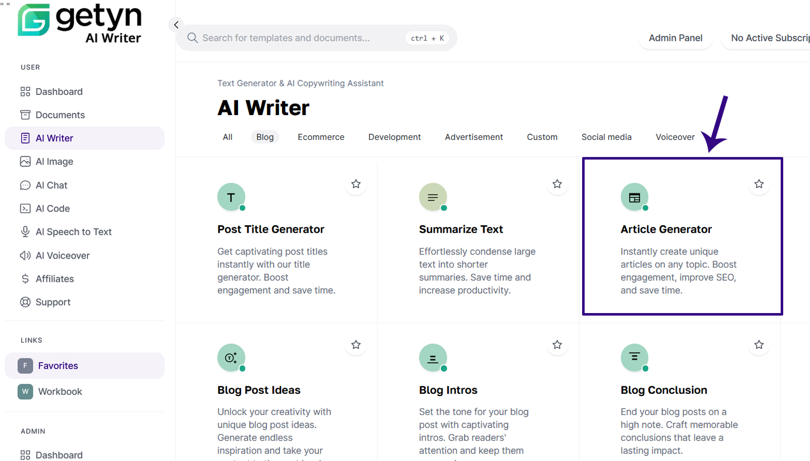Go to user Dashboard link

(59, 91)
